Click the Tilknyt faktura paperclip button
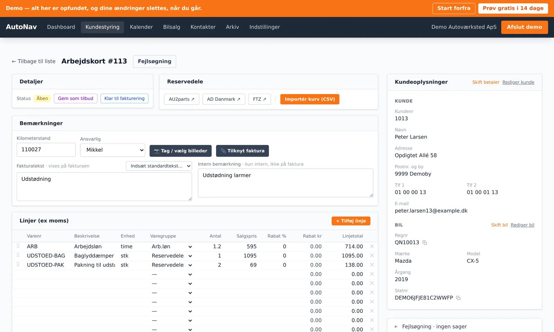This screenshot has width=554, height=332. click(x=242, y=151)
